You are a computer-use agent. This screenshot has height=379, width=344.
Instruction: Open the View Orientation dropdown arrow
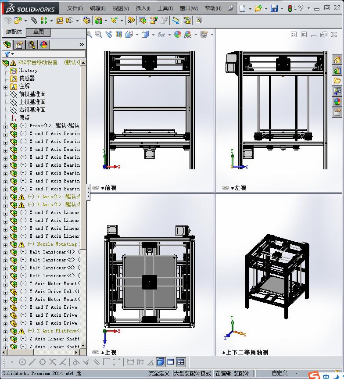(137, 35)
